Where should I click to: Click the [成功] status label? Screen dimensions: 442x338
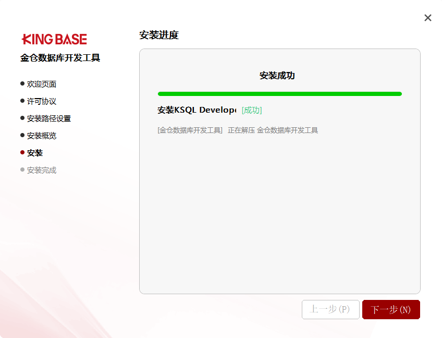point(252,110)
